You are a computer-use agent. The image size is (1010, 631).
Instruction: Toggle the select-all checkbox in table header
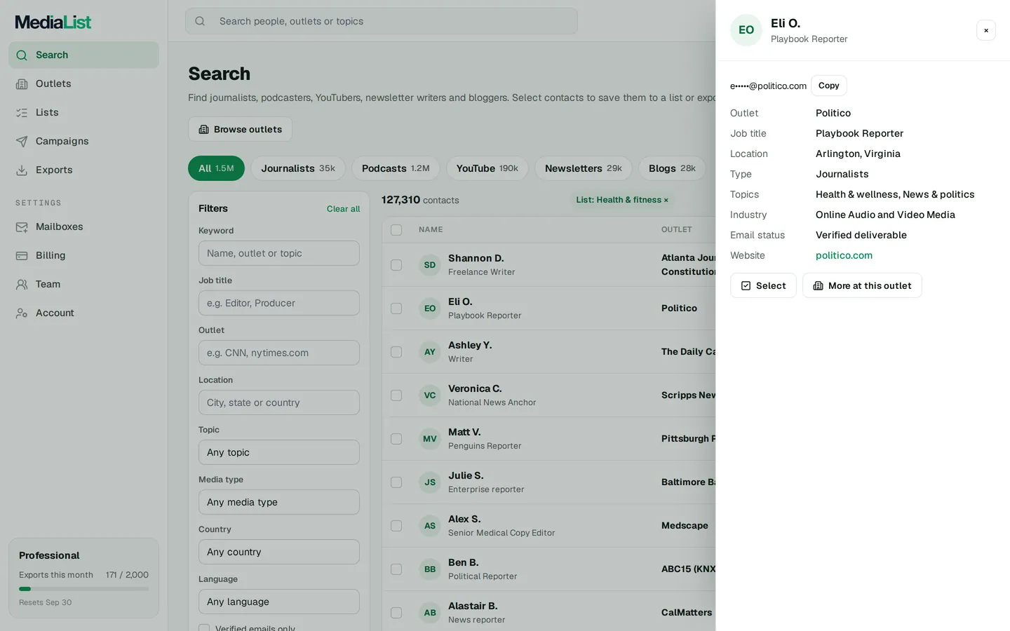tap(396, 230)
